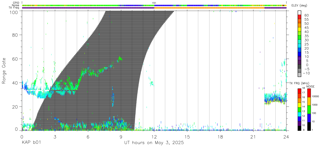This screenshot has height=148, width=322.
Task: Click the 80 tick on the Range Gate axis
Action: [x=15, y=35]
